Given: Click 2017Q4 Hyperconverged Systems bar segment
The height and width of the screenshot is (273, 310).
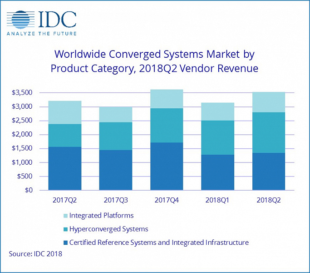Looking at the screenshot, I should click(167, 125).
